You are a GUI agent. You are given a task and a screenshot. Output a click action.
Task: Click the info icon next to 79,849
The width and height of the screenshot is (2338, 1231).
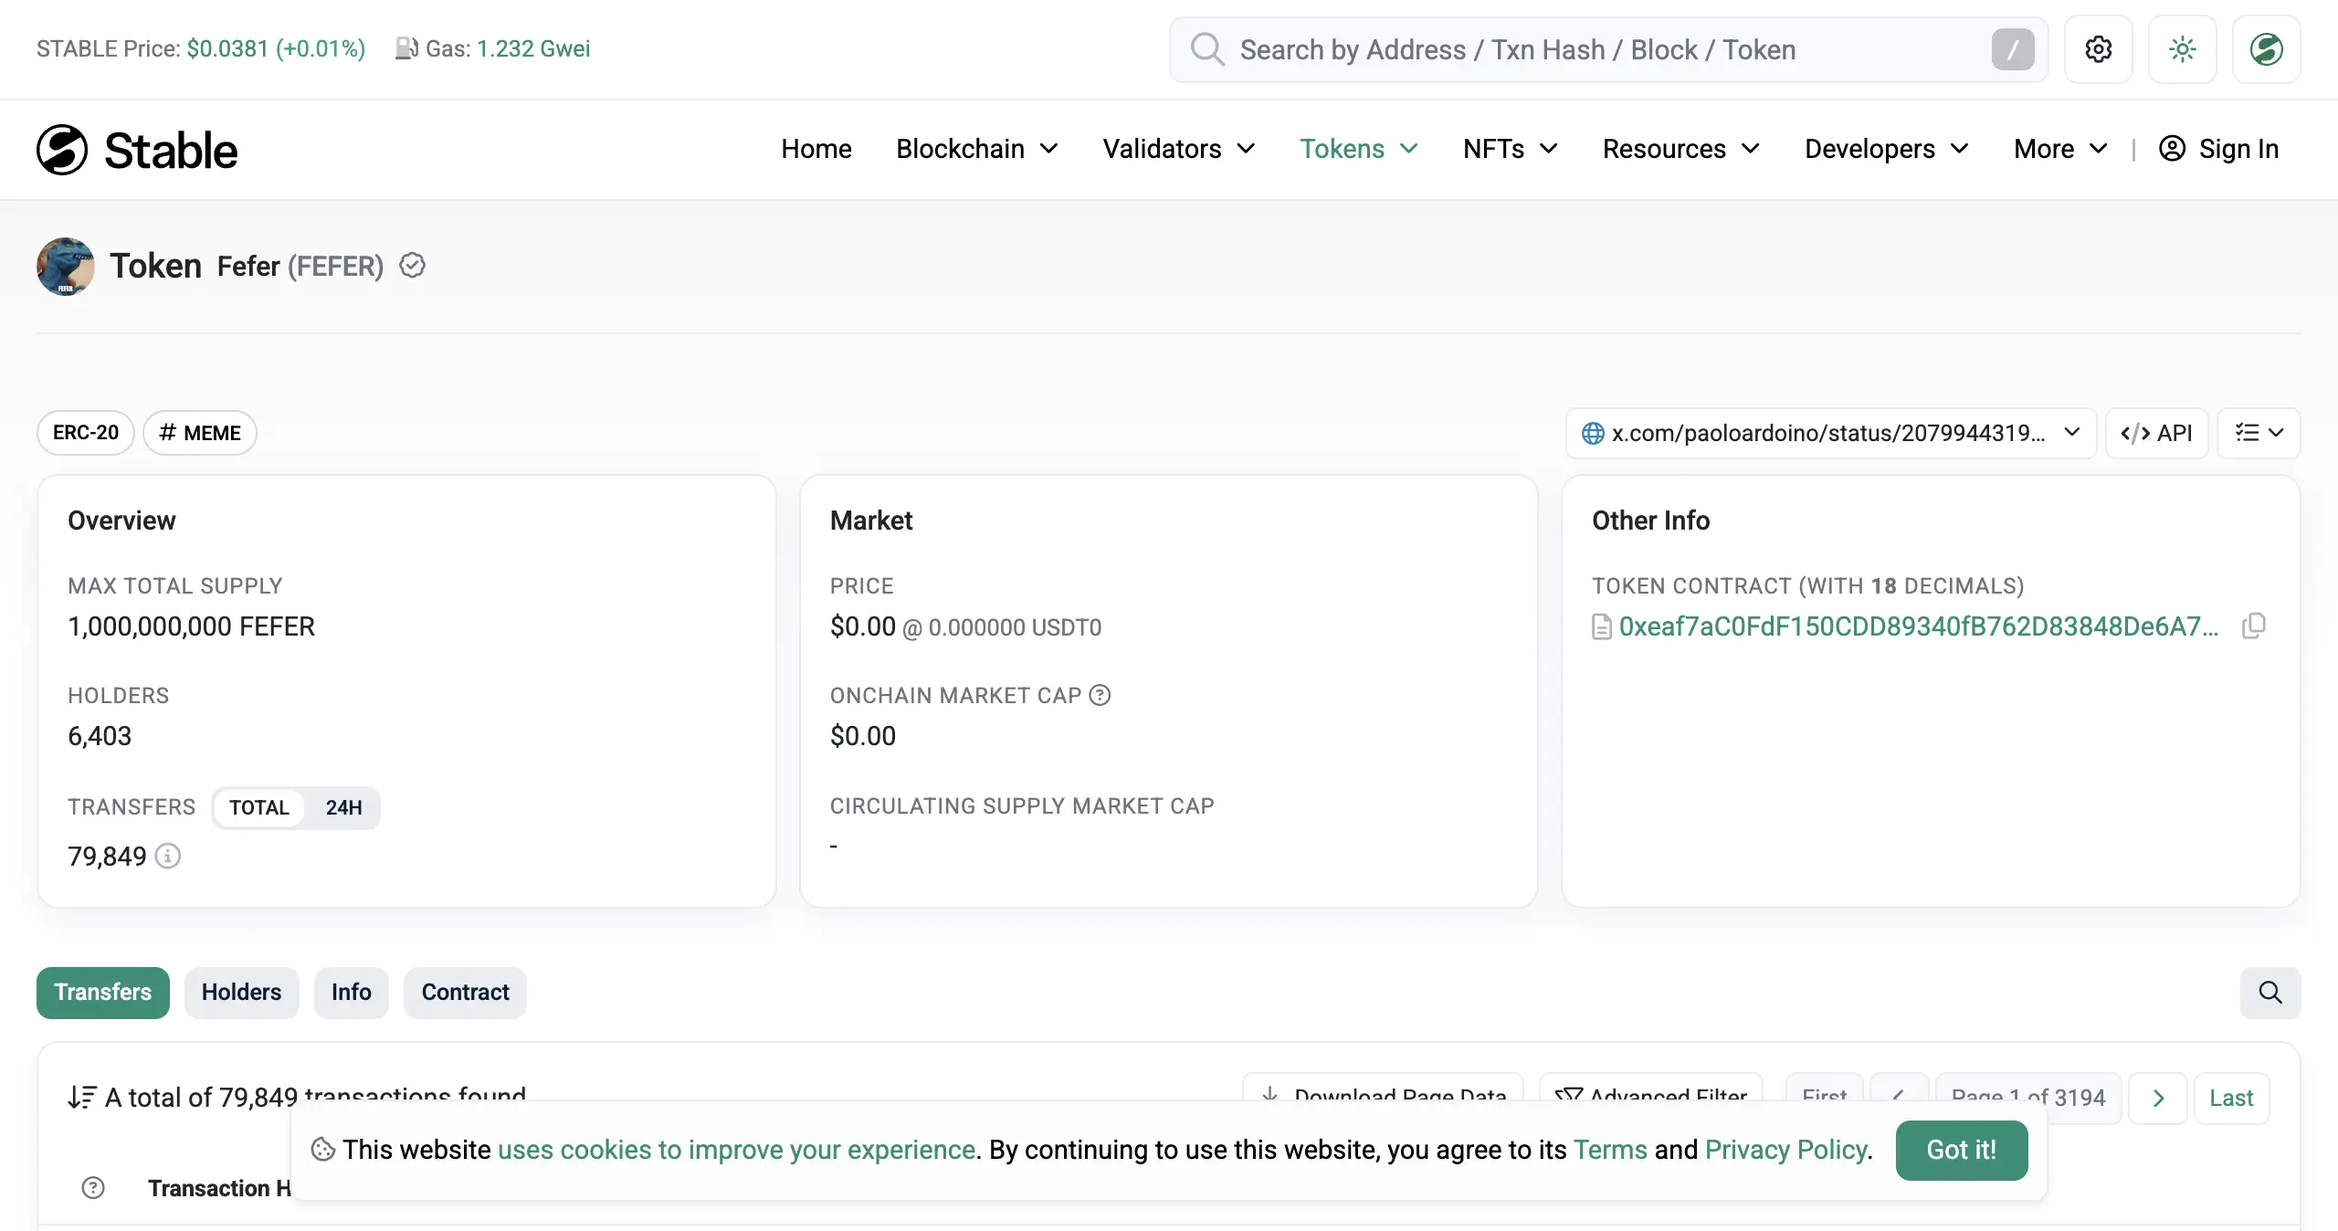(167, 856)
